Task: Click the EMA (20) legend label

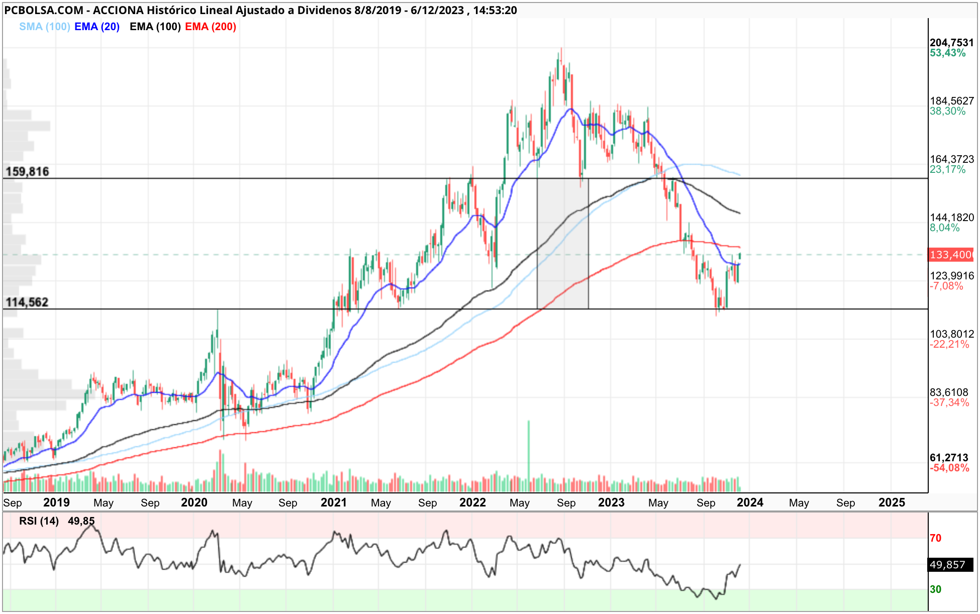Action: click(x=97, y=27)
